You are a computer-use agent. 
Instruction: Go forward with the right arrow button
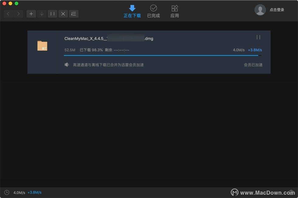(x=18, y=14)
